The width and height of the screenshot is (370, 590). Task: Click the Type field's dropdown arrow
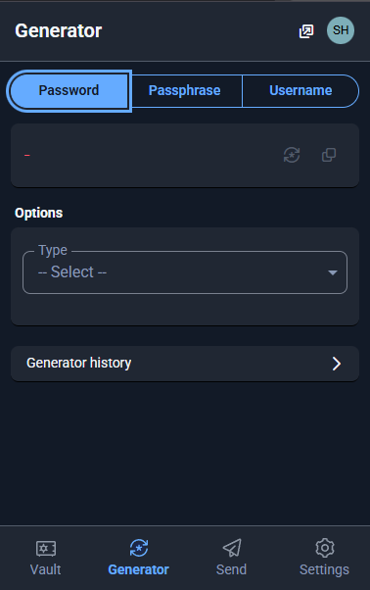tap(333, 272)
